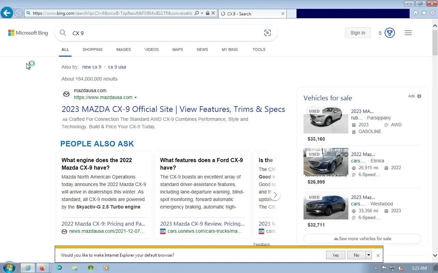Viewport: 438px width, 273px height.
Task: Open '2023 Mazda CX-9 Review, Pricing...' link
Action: click(x=202, y=224)
